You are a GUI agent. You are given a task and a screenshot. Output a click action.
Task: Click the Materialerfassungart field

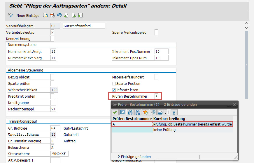(x=156, y=77)
